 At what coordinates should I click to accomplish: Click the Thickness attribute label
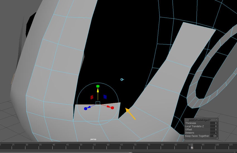click(191, 123)
